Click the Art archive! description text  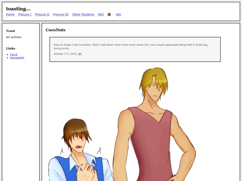14,37
